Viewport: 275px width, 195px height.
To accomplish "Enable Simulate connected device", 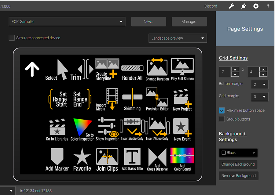I will [x=11, y=38].
